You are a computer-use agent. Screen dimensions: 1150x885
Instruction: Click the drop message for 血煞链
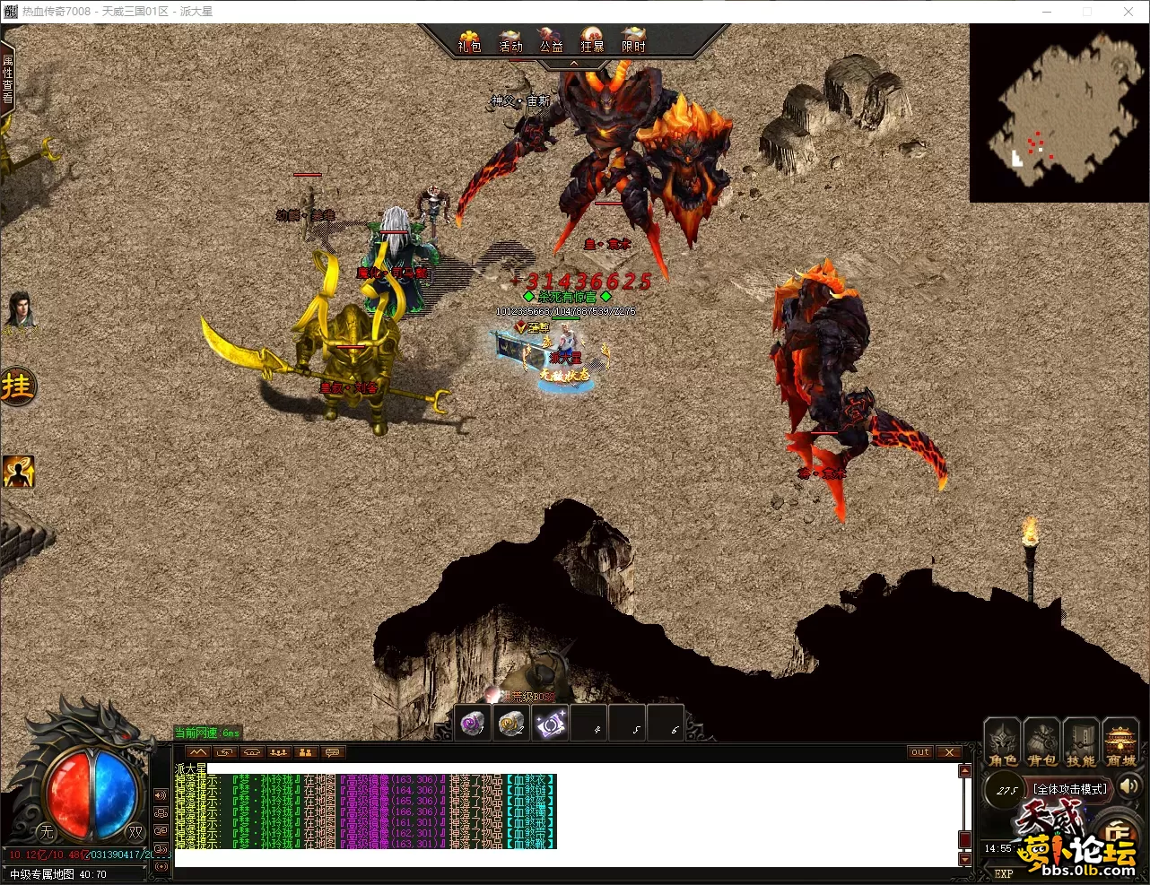365,790
